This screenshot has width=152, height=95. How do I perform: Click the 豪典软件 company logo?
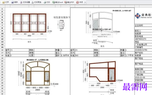coord(143,16)
